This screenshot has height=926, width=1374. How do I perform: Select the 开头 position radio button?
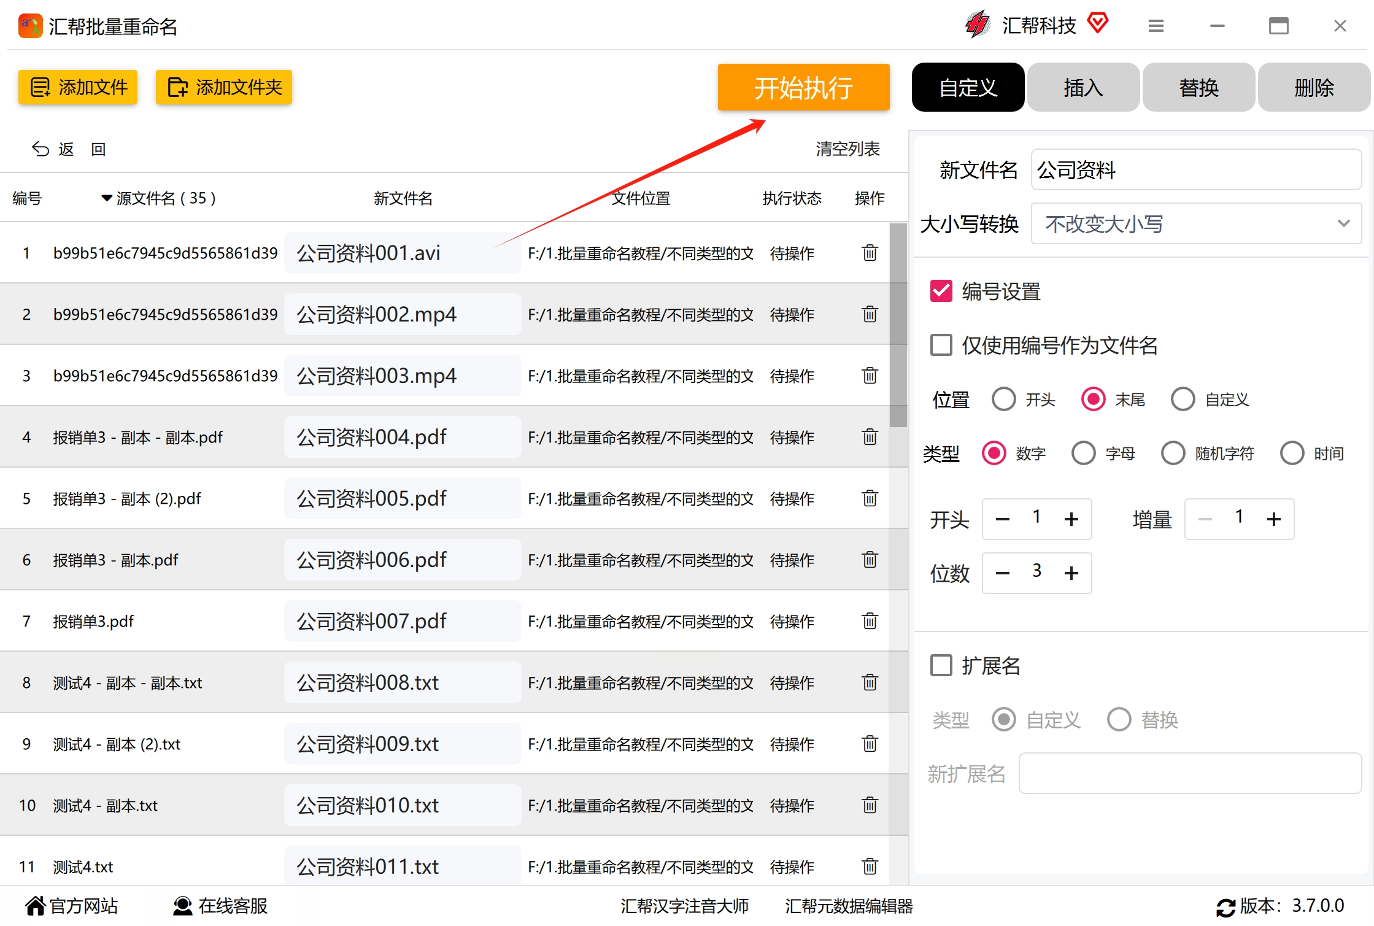pyautogui.click(x=1004, y=399)
